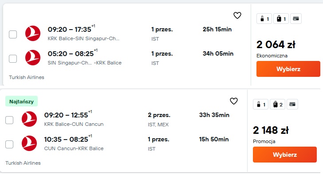Click payment card icon in first offer

(296, 19)
